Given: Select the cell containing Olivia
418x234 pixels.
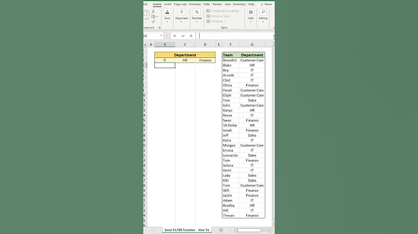Looking at the screenshot, I should point(230,85).
